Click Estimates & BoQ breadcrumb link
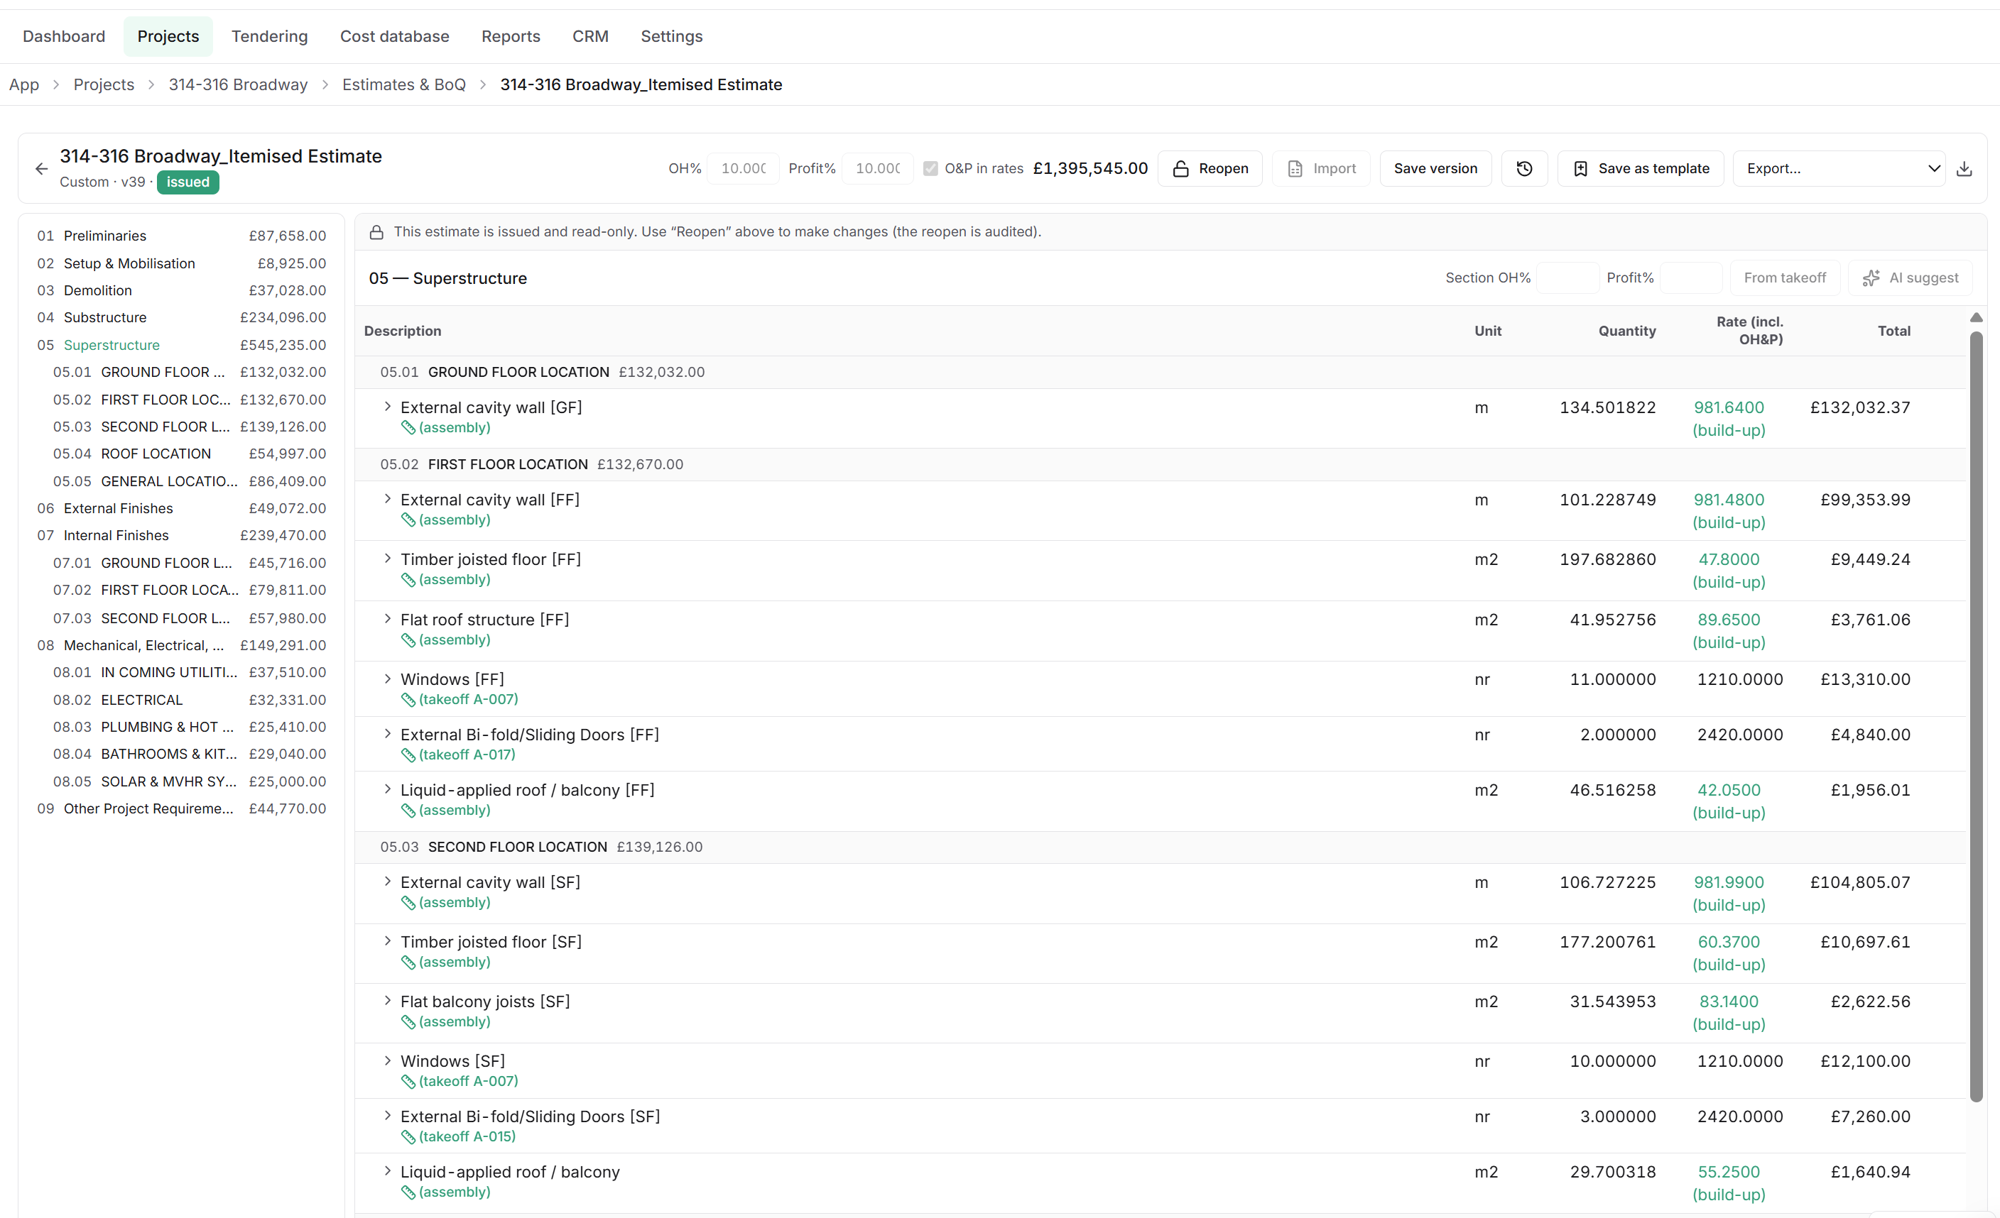This screenshot has height=1218, width=2000. pos(403,85)
